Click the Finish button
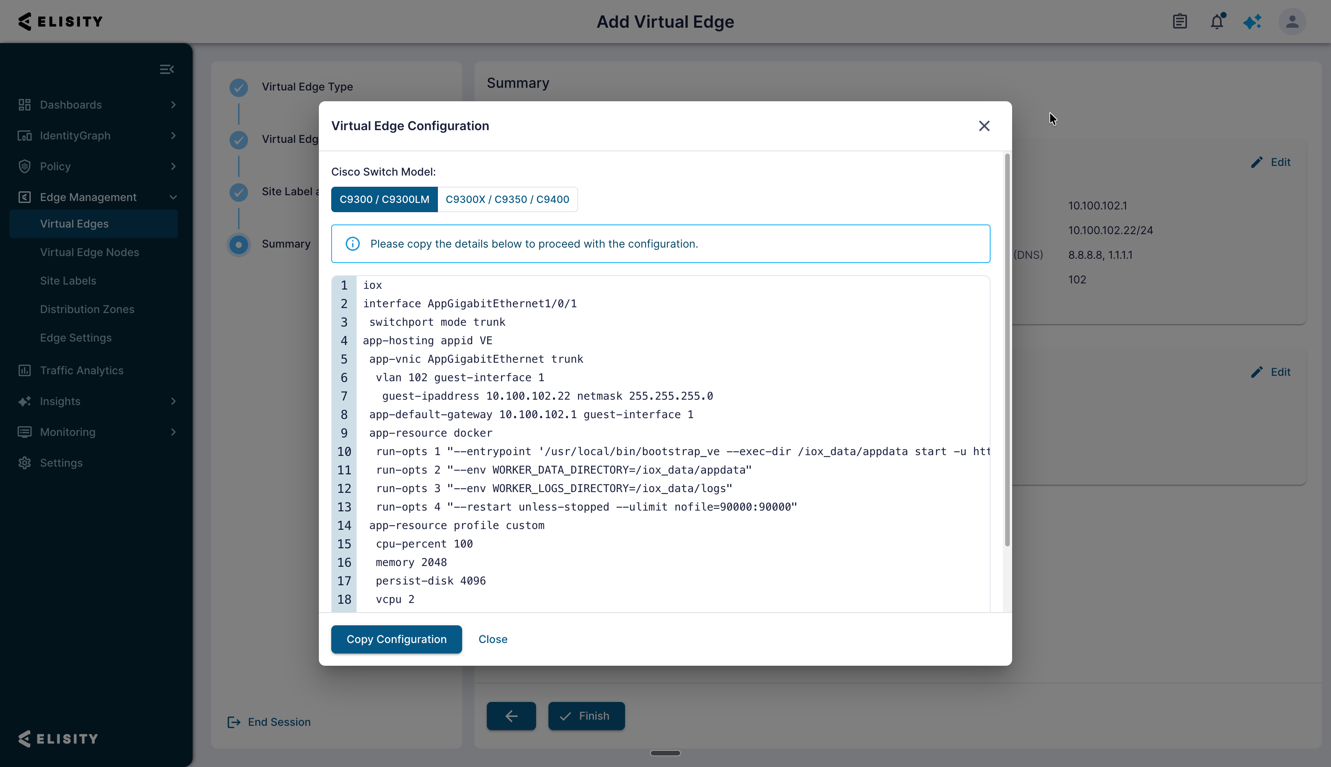The height and width of the screenshot is (767, 1331). [x=587, y=715]
